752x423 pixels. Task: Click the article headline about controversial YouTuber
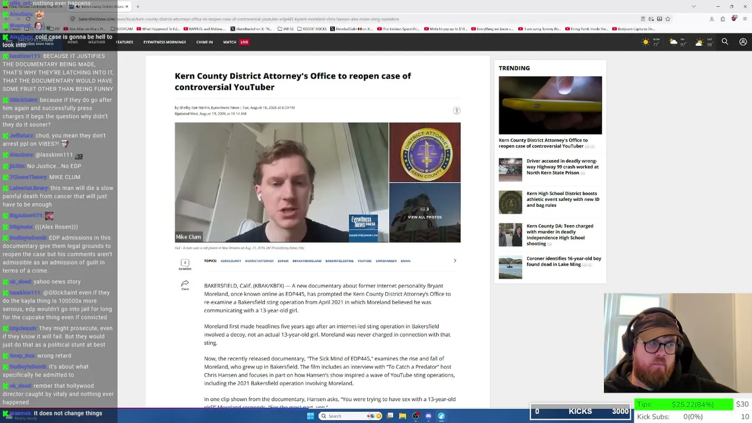[x=293, y=81]
